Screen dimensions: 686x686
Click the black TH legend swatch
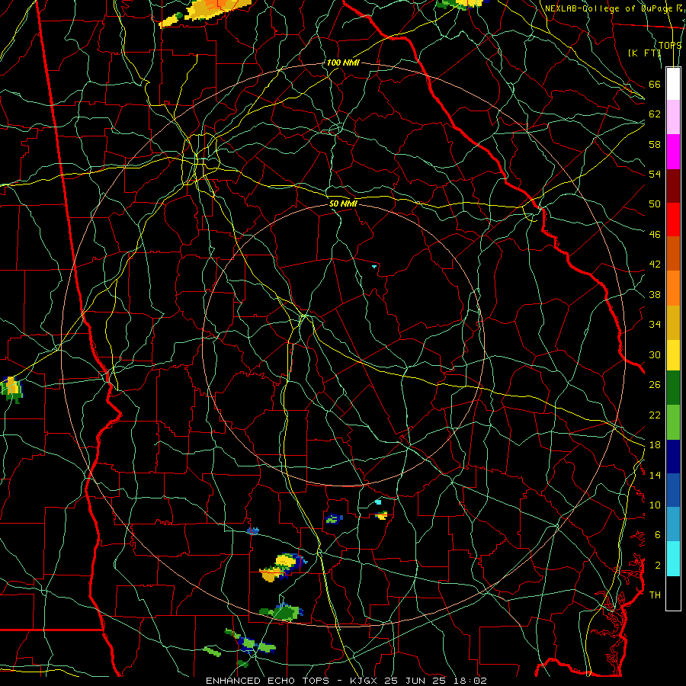click(x=673, y=593)
